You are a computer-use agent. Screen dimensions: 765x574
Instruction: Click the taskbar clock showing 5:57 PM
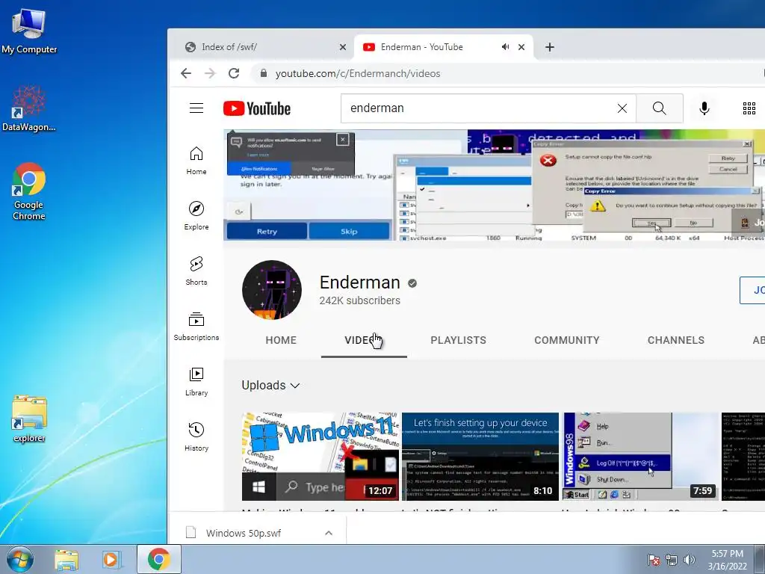[x=727, y=560]
